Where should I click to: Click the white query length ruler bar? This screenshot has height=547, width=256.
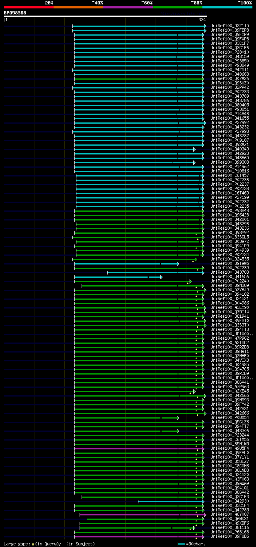pyautogui.click(x=105, y=16)
